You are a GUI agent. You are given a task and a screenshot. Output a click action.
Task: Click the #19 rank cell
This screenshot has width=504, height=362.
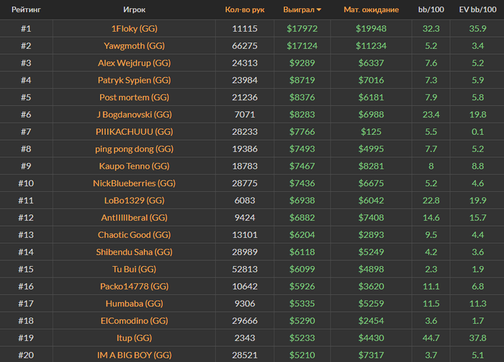pyautogui.click(x=26, y=337)
